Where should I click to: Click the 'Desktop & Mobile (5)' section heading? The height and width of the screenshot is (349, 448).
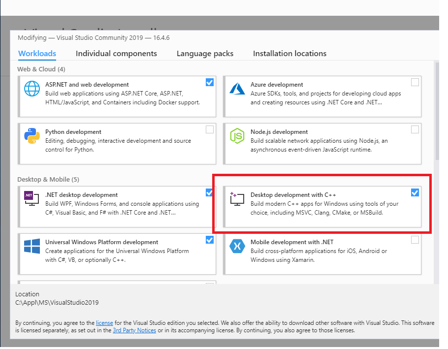(48, 179)
